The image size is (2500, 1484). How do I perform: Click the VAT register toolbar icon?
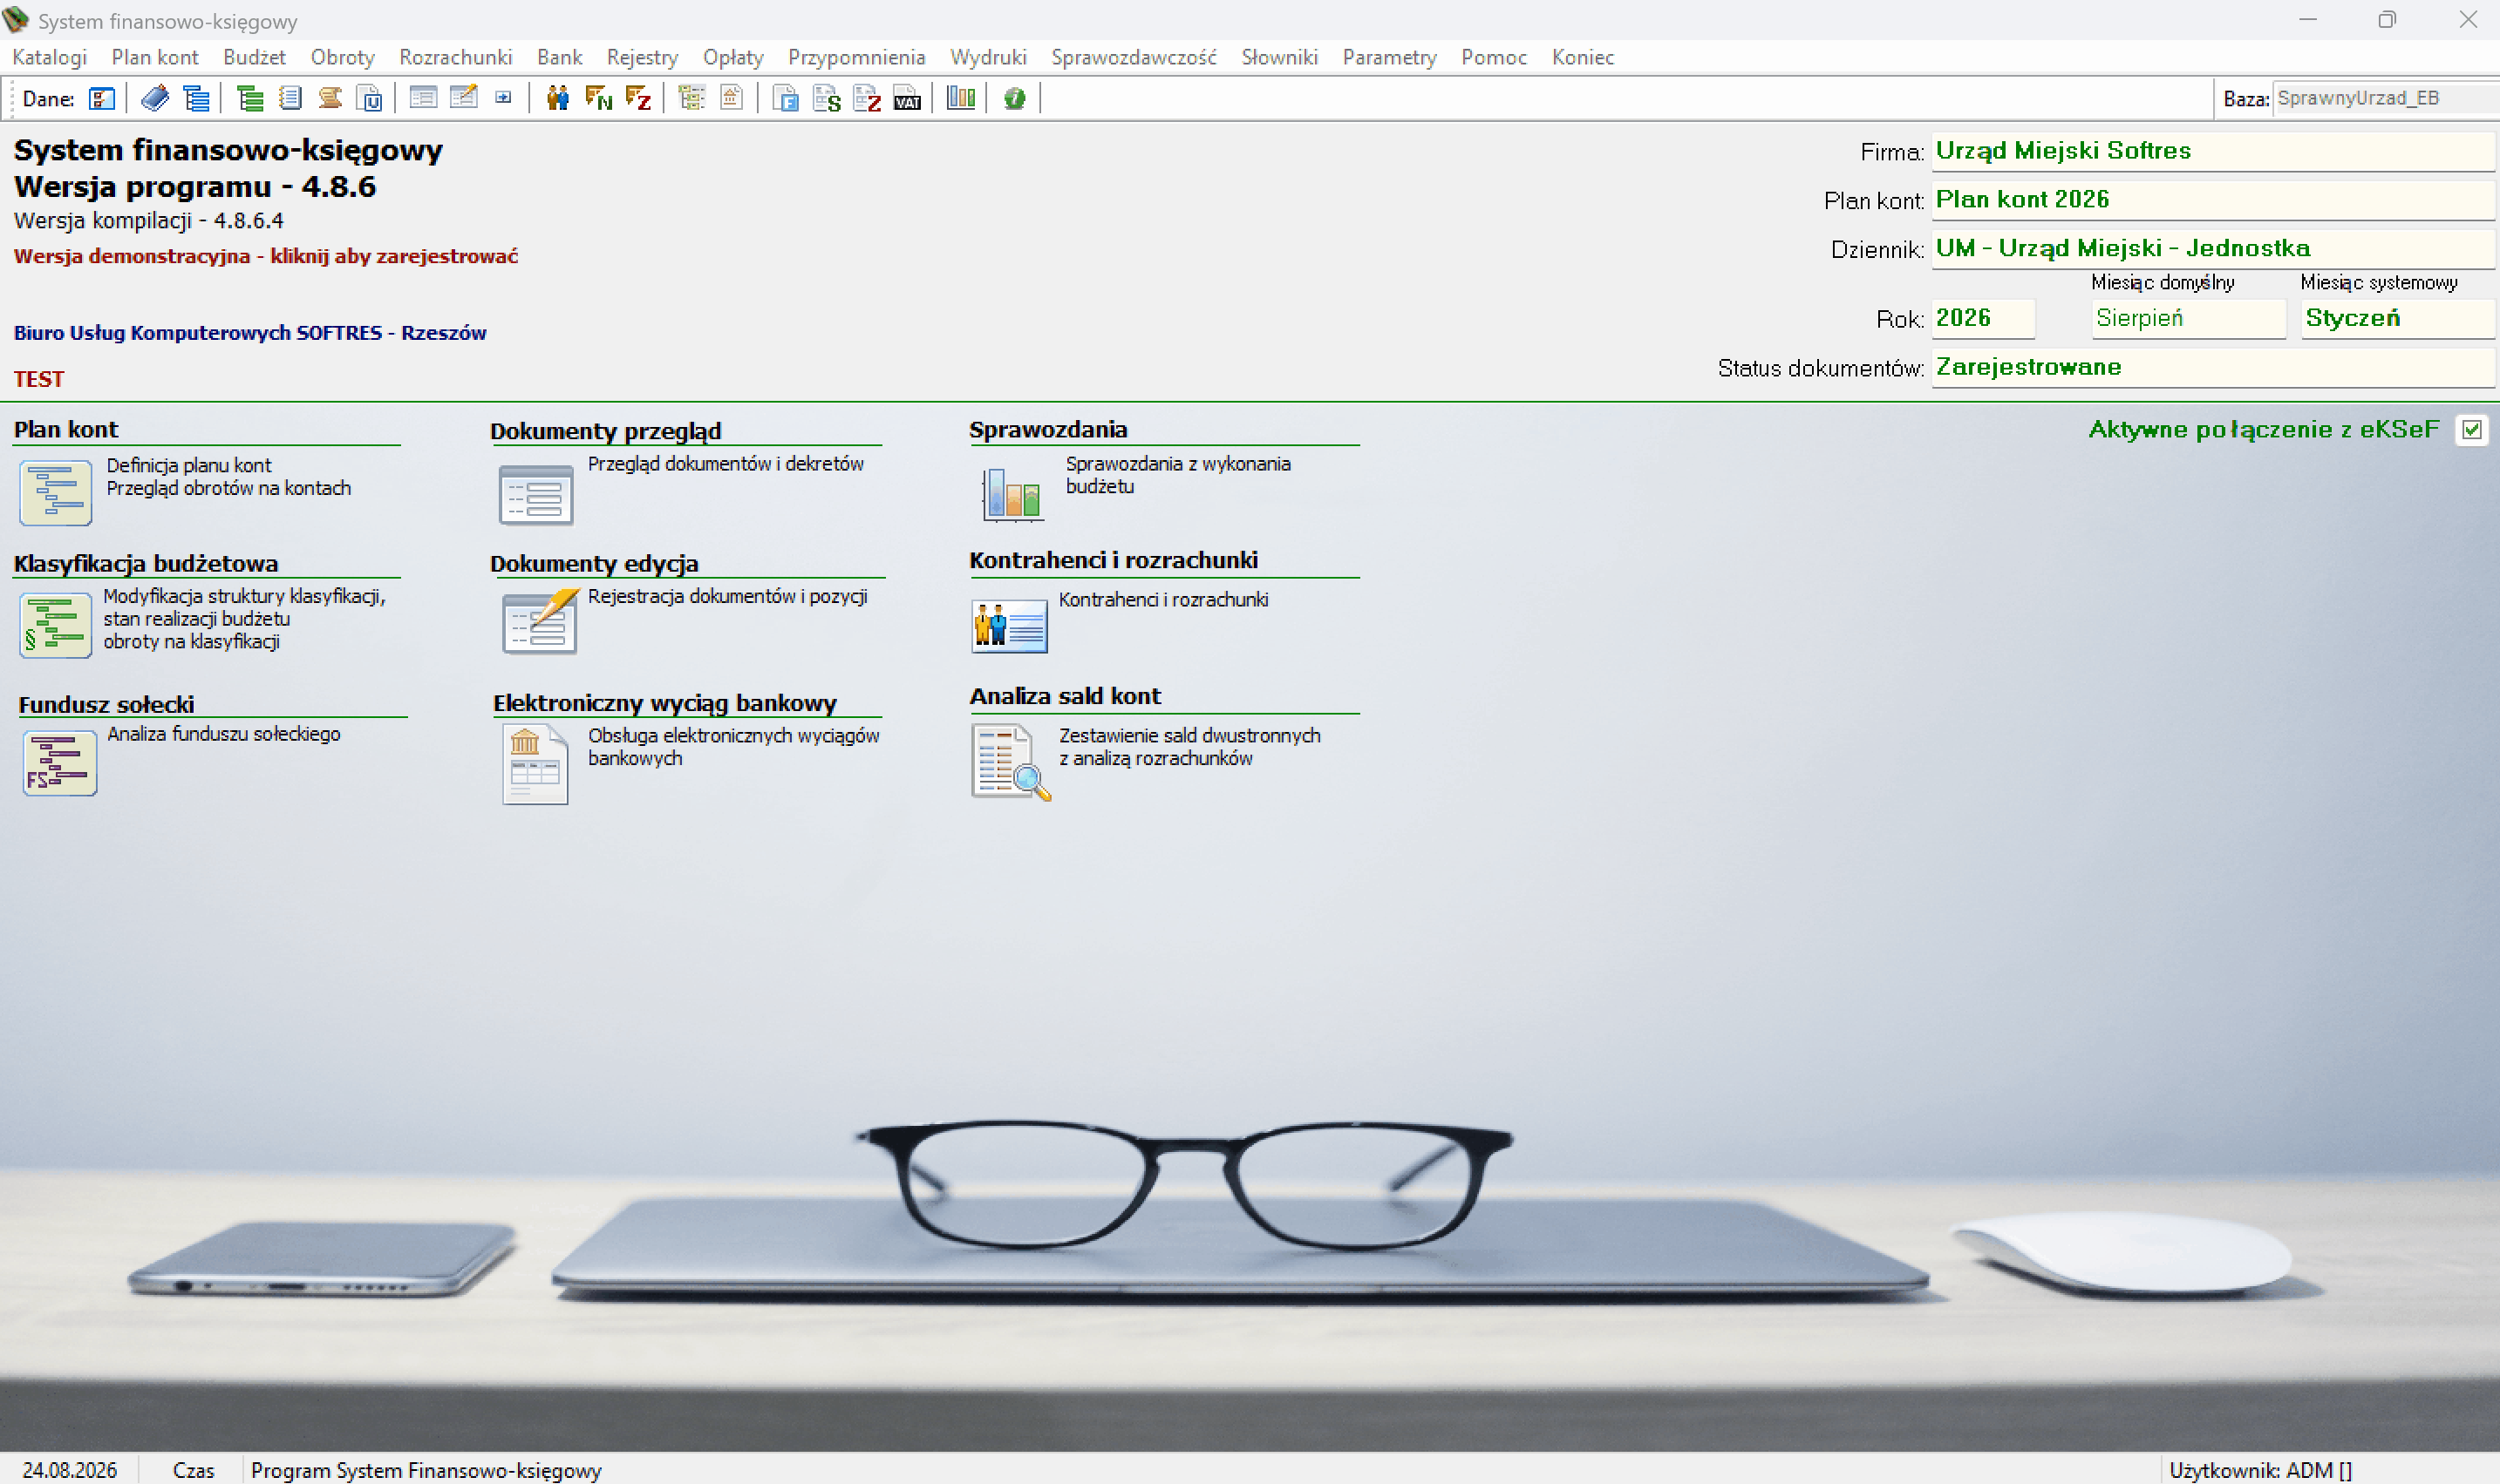pyautogui.click(x=908, y=98)
